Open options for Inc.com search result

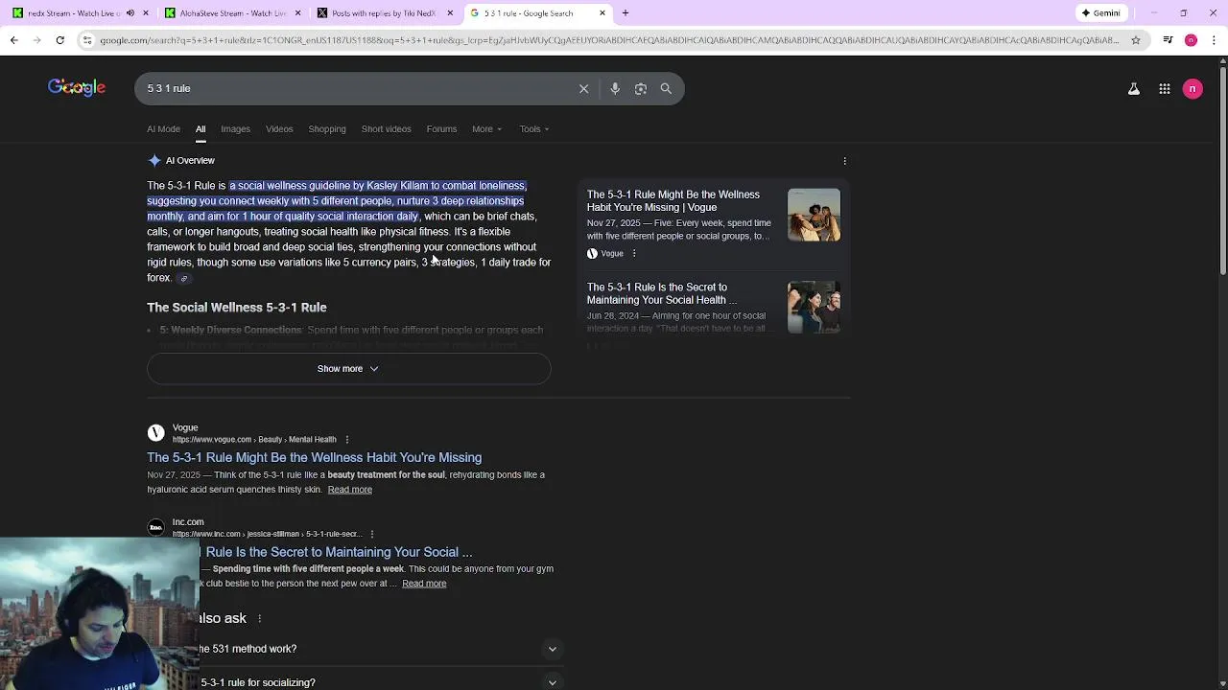tap(371, 534)
